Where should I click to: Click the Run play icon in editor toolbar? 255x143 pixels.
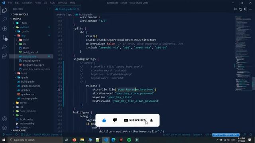coord(235,9)
